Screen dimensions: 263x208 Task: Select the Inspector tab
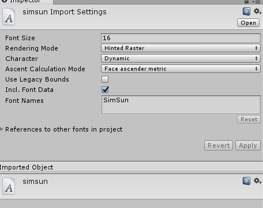[x=27, y=2]
